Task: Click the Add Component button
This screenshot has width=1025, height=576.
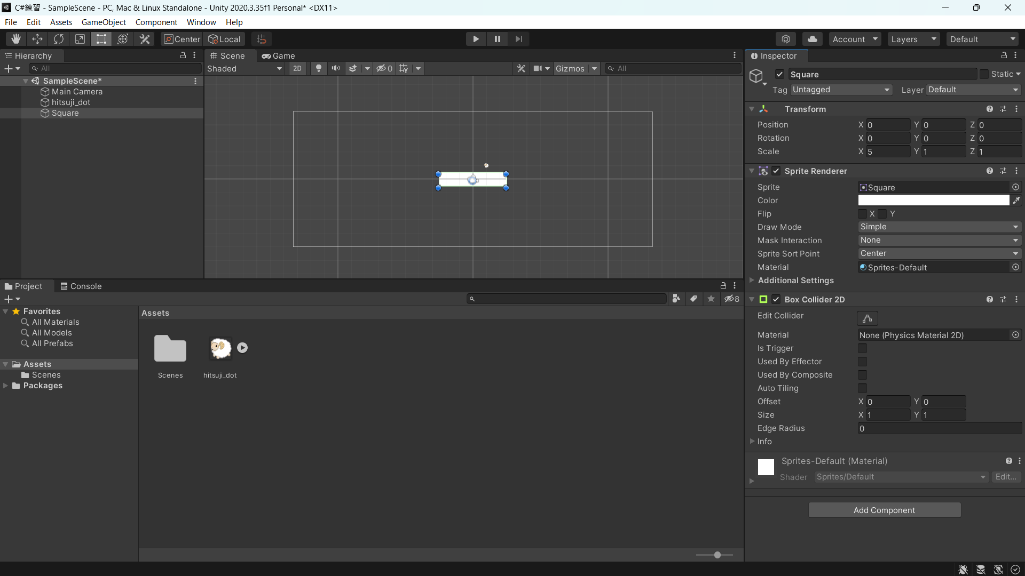Action: click(x=884, y=510)
